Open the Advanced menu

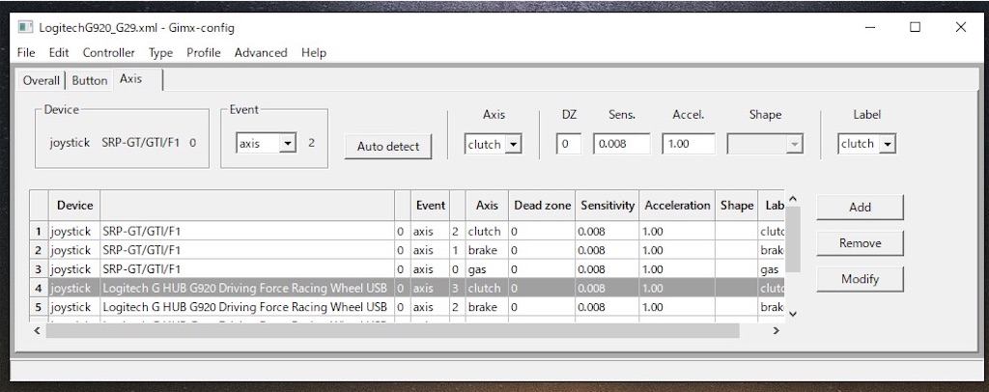point(261,53)
